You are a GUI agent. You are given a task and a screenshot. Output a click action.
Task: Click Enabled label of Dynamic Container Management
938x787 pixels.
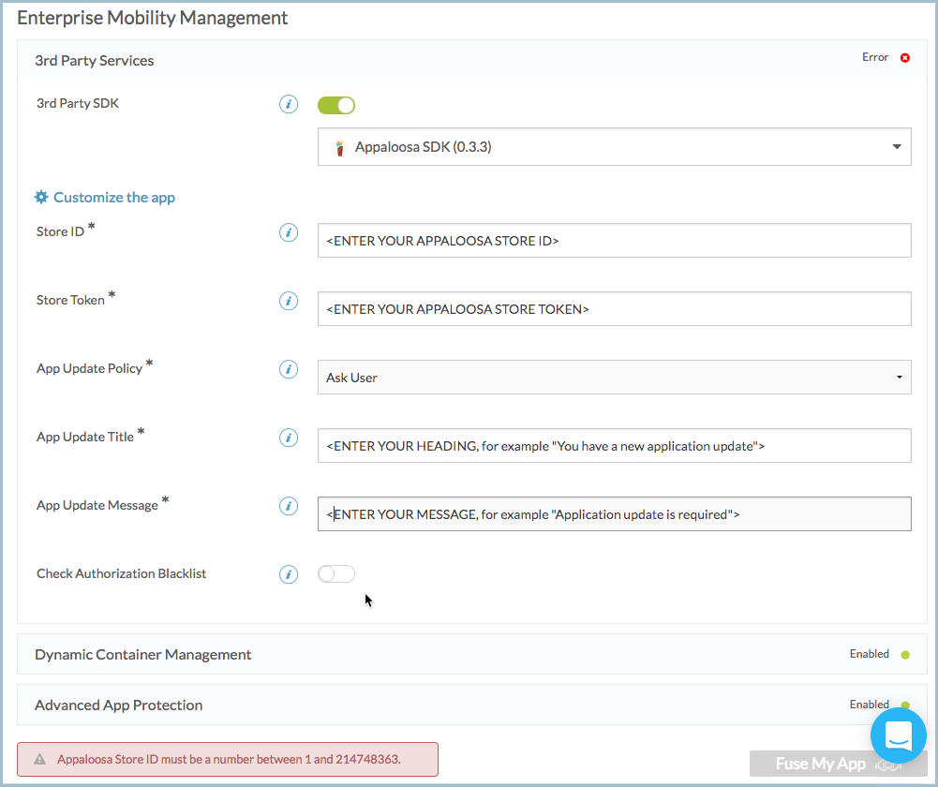tap(870, 654)
